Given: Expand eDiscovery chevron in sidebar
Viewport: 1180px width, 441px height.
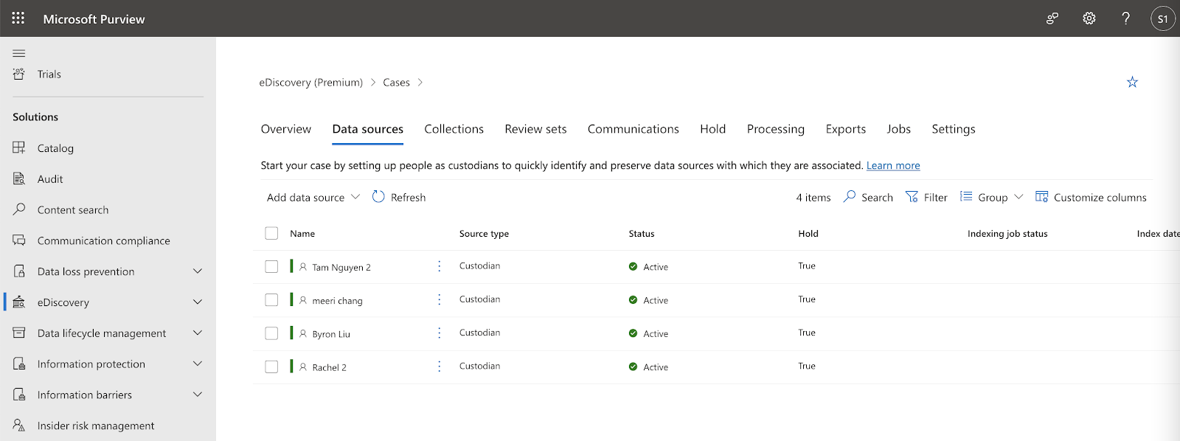Looking at the screenshot, I should (x=198, y=302).
